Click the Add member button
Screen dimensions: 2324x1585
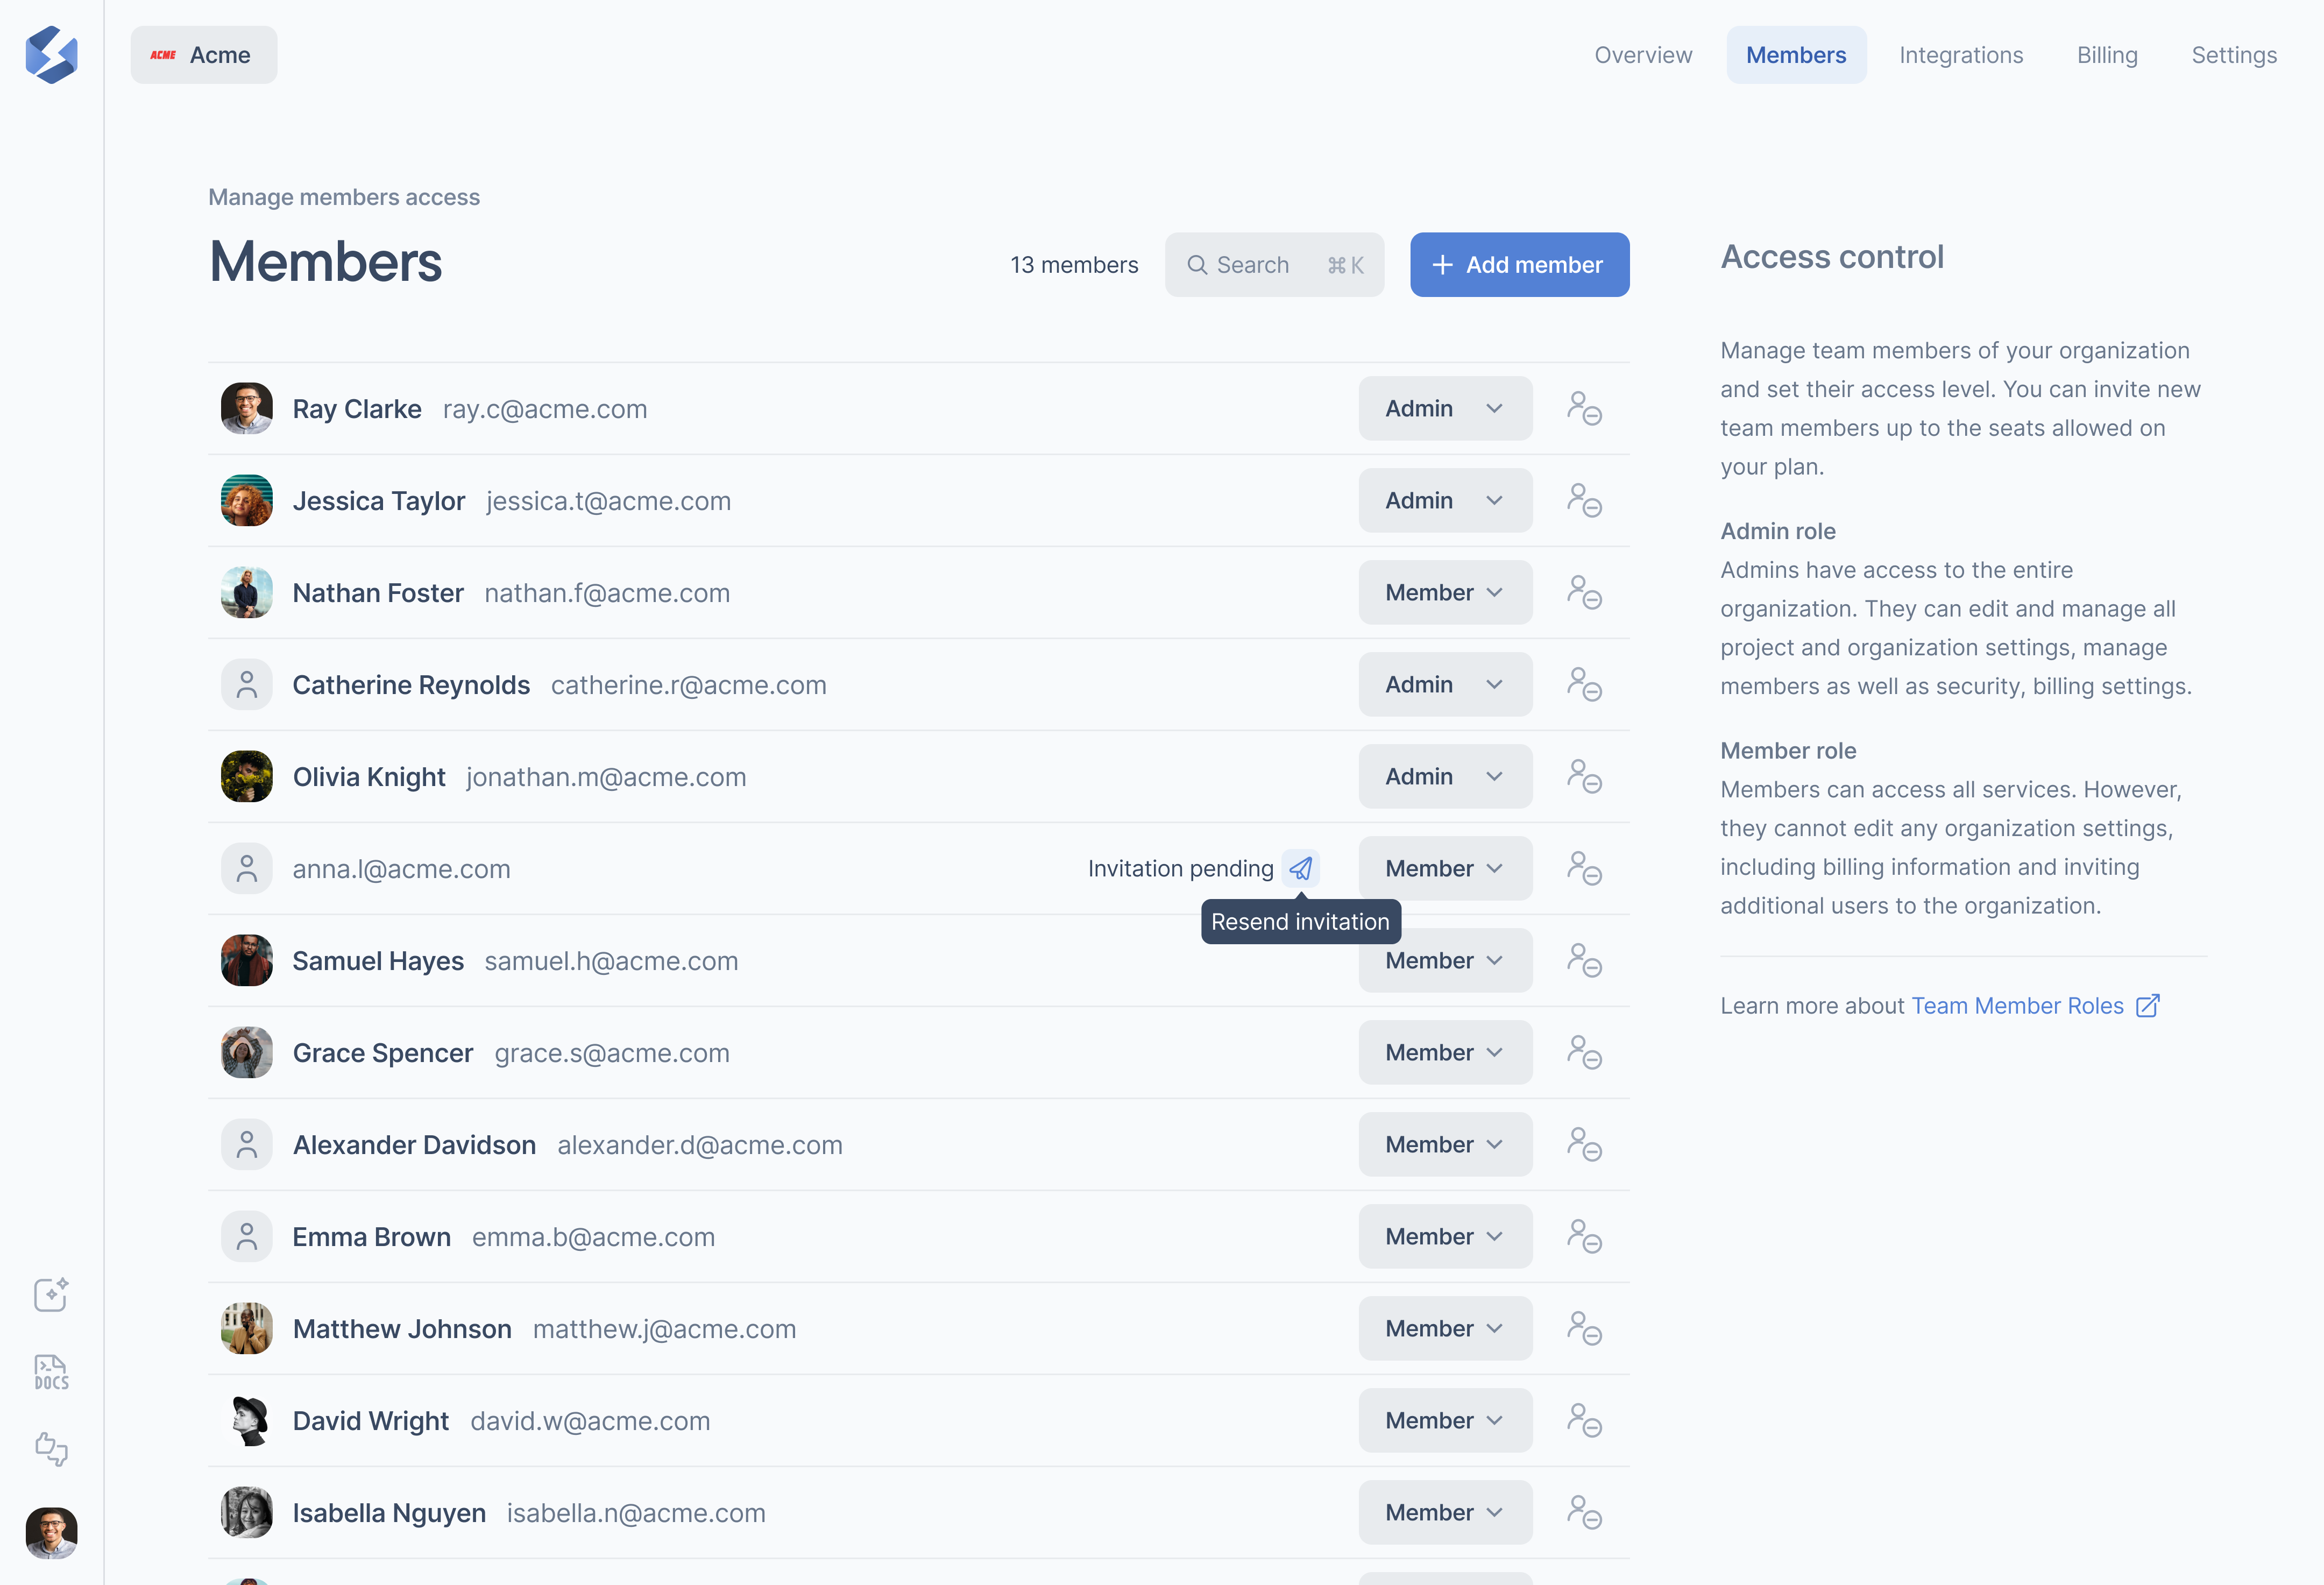1519,264
